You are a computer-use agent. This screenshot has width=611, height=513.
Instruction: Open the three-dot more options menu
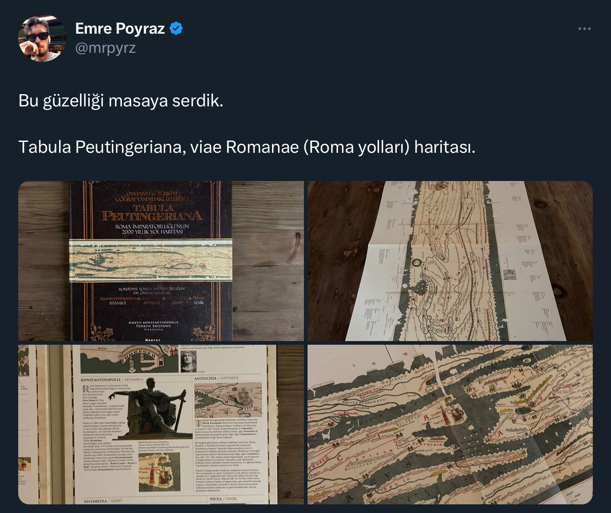[x=584, y=29]
